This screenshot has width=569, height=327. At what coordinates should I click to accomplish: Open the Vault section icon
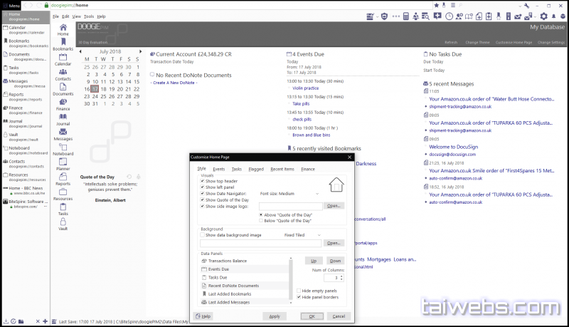click(63, 224)
